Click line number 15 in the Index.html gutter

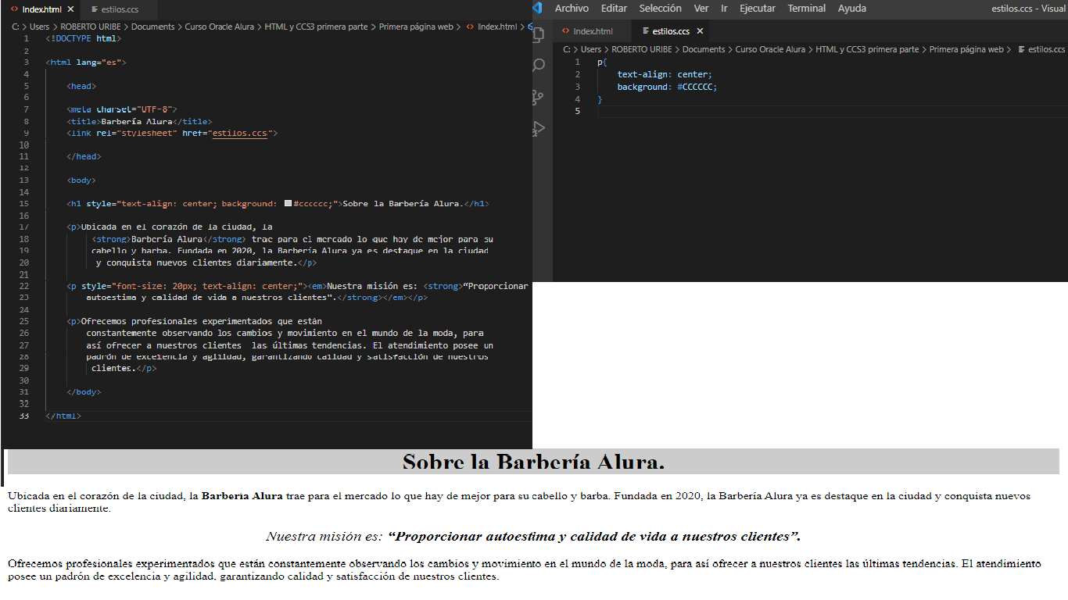[x=23, y=204]
